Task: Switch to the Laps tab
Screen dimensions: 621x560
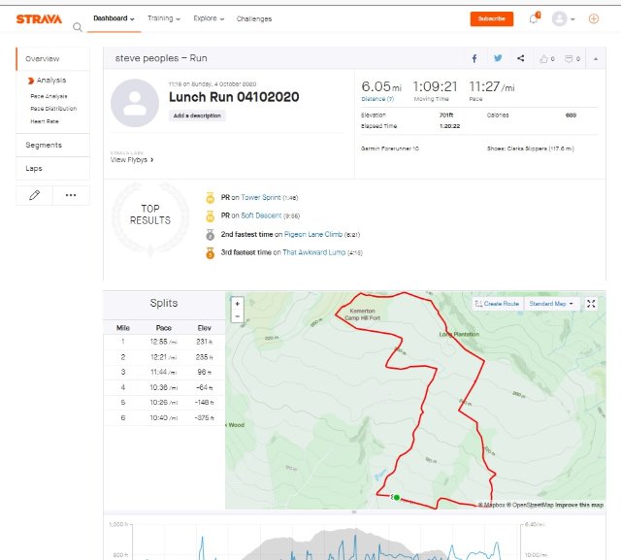Action: click(35, 168)
